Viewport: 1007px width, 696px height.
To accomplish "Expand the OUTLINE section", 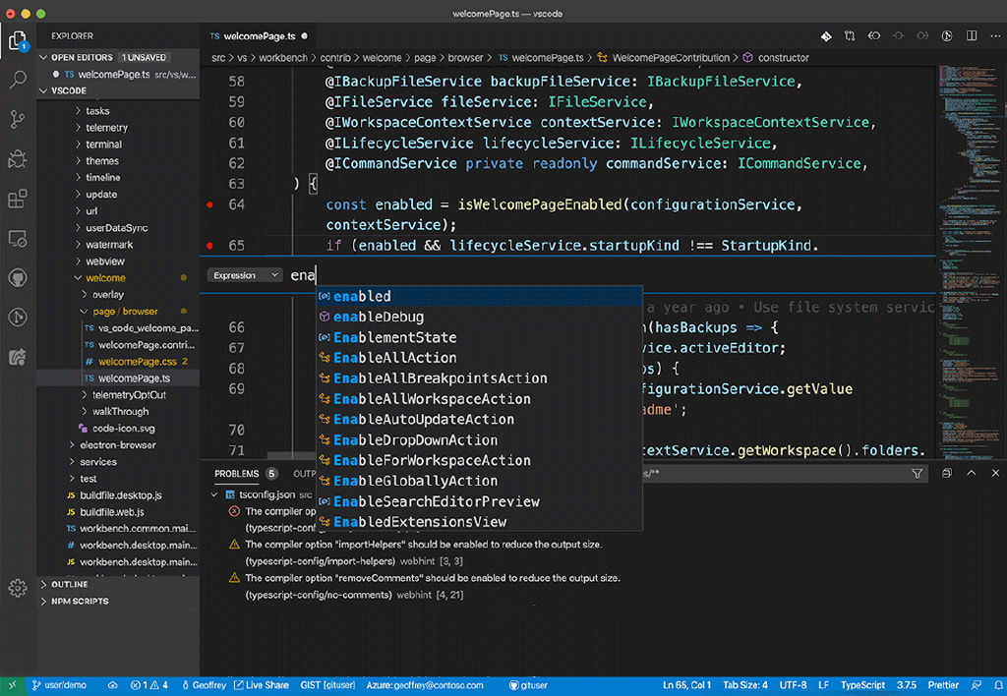I will point(43,584).
